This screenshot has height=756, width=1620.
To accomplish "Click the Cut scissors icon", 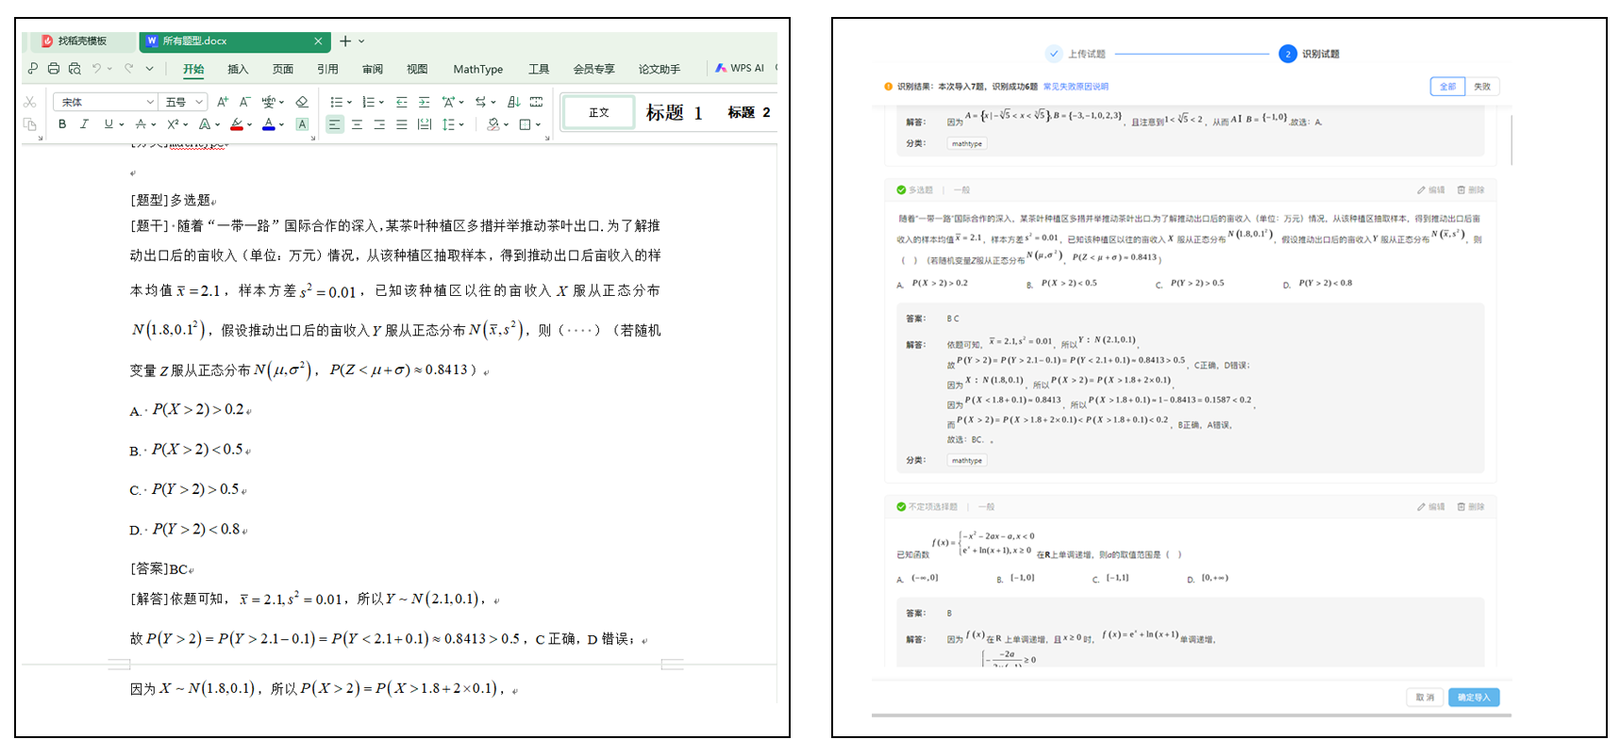I will click(x=30, y=102).
